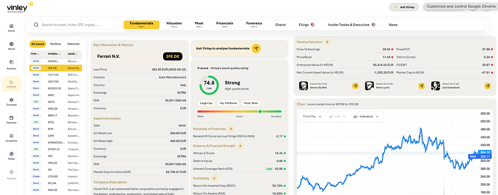The image size is (498, 195).
Task: Open the Indicators dropdown on chart
Action: tap(366, 117)
